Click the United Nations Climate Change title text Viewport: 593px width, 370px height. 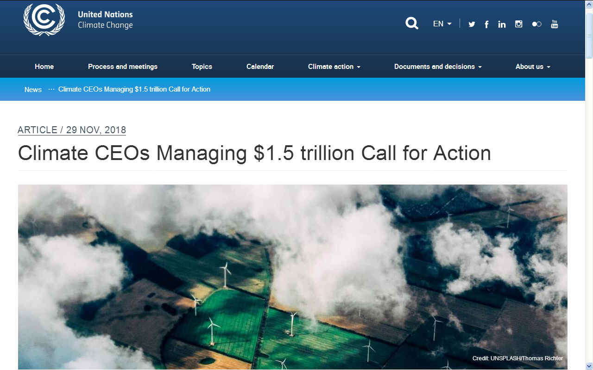105,20
